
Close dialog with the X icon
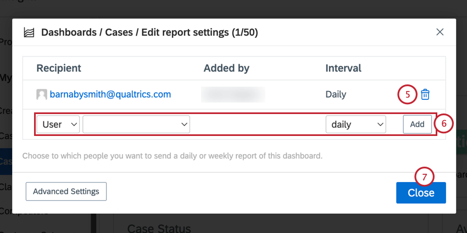point(440,32)
